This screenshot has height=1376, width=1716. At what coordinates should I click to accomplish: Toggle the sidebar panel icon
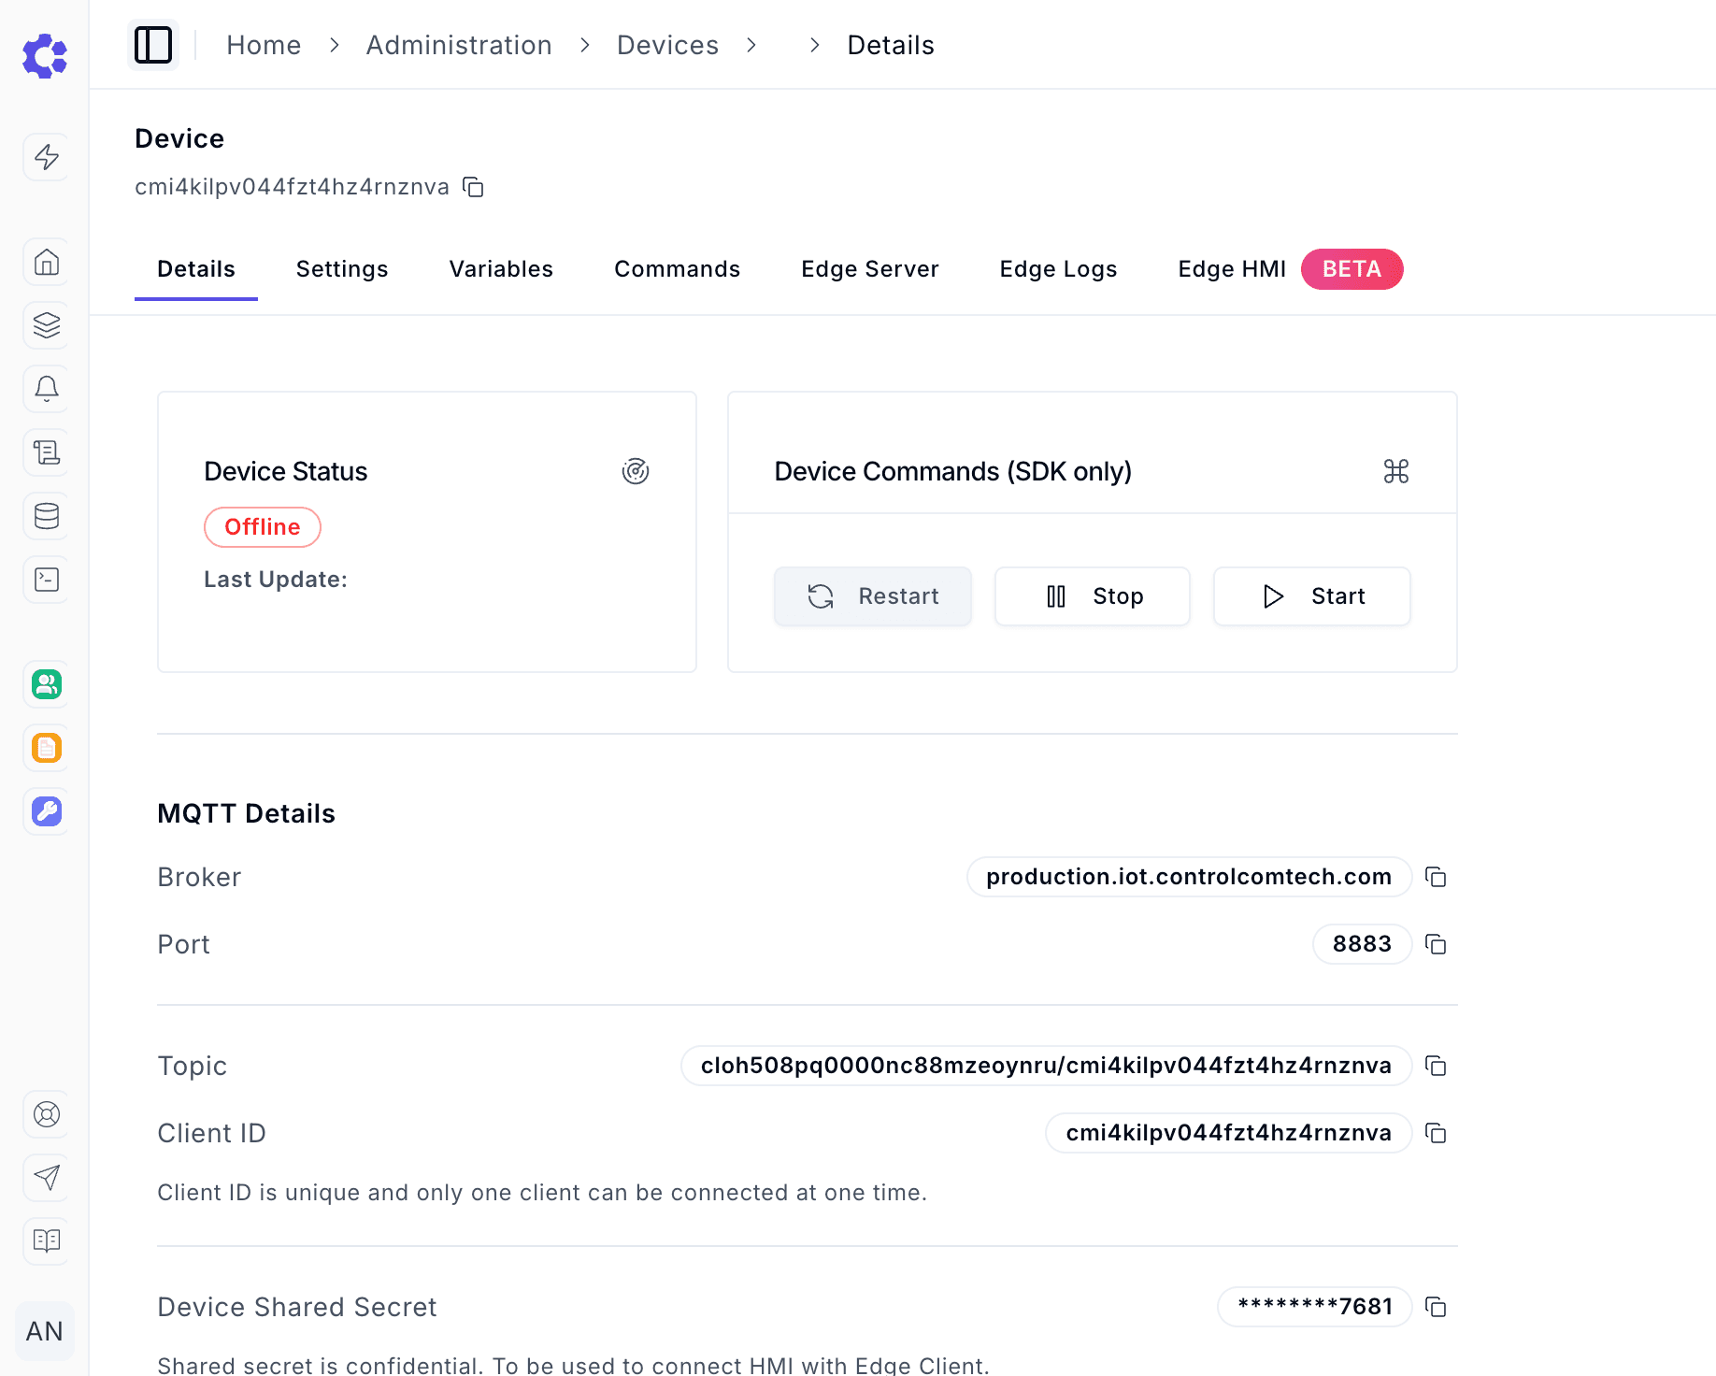tap(153, 45)
